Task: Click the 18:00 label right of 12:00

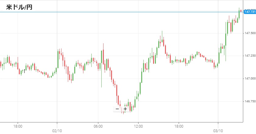Action: (x=179, y=125)
